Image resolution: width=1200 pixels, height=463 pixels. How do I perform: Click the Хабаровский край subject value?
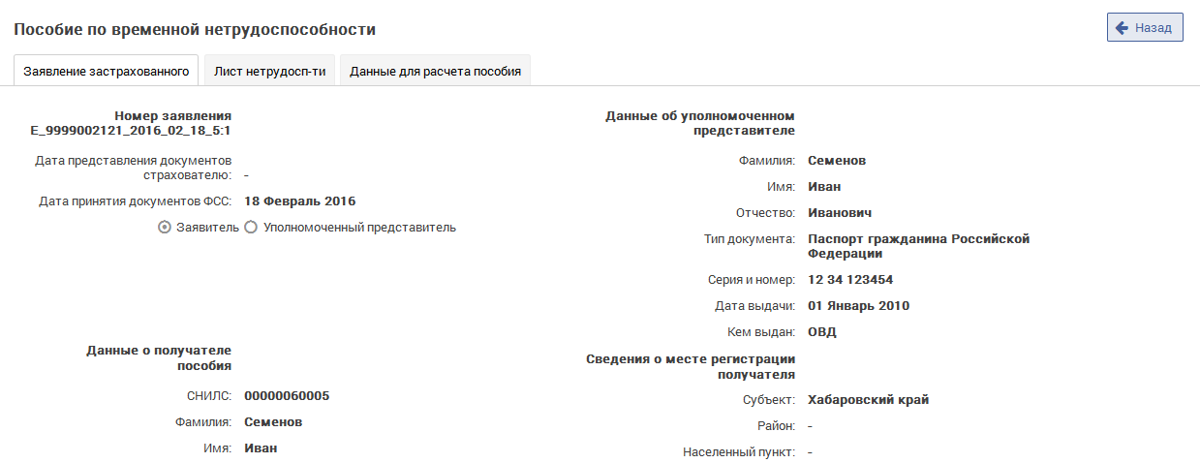point(869,400)
